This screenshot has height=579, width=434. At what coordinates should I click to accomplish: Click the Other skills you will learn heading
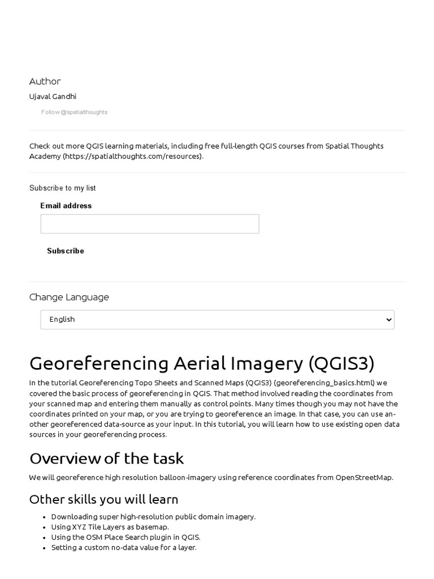tap(104, 499)
